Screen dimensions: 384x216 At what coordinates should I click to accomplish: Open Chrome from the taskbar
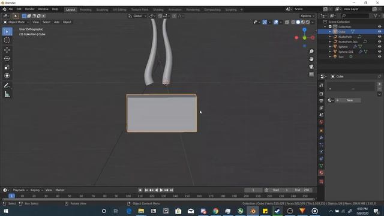(215, 211)
